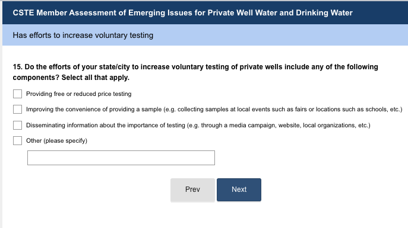Click into the 'Other' specify text box
408x228 pixels.
coord(121,158)
